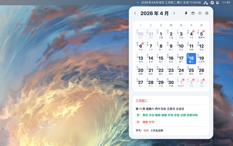Select April 17 初一 date
This screenshot has width=233, height=146.
181,59
